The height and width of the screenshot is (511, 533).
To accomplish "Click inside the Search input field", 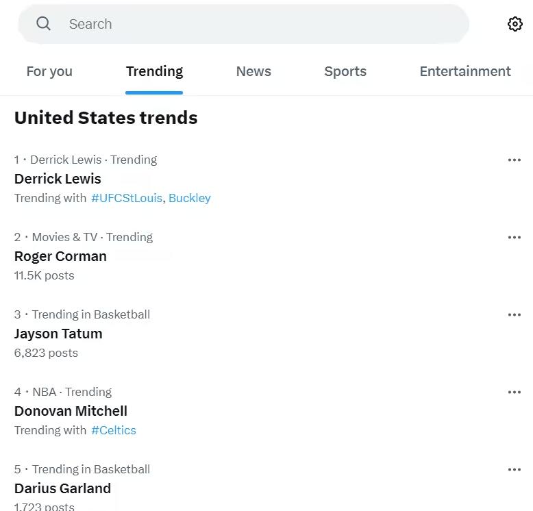I will pos(260,24).
